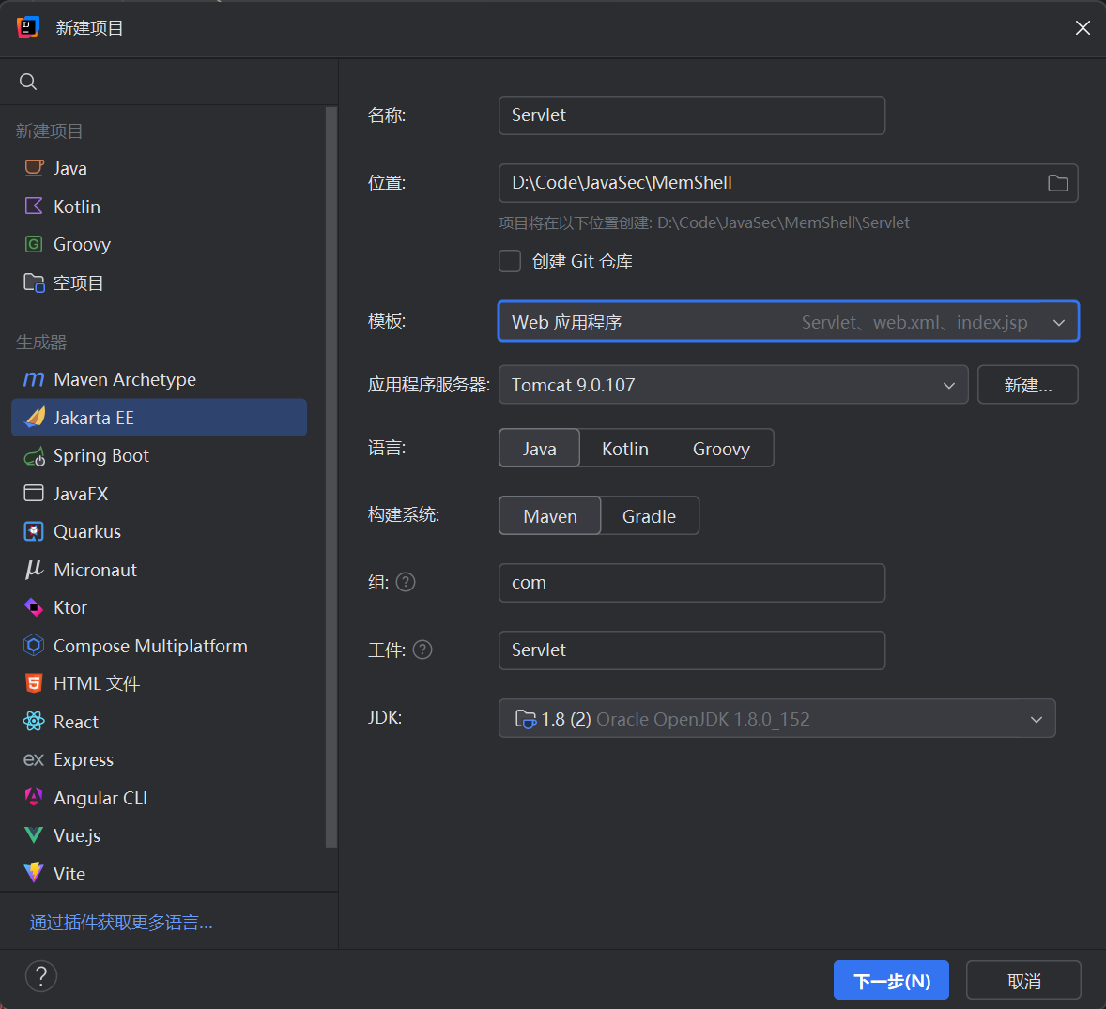Select the Maven Archetype generator
This screenshot has width=1106, height=1009.
pyautogui.click(x=124, y=379)
